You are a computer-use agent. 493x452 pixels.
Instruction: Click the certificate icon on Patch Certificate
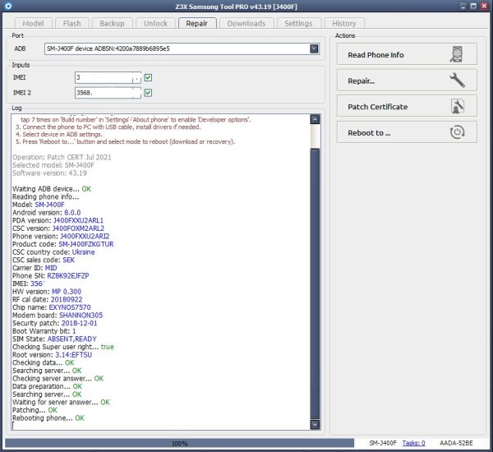[x=457, y=106]
